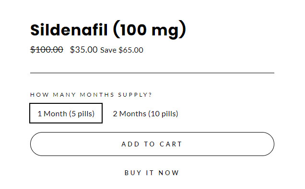This screenshot has height=189, width=305.
Task: Click Buy It Now
Action: [152, 173]
